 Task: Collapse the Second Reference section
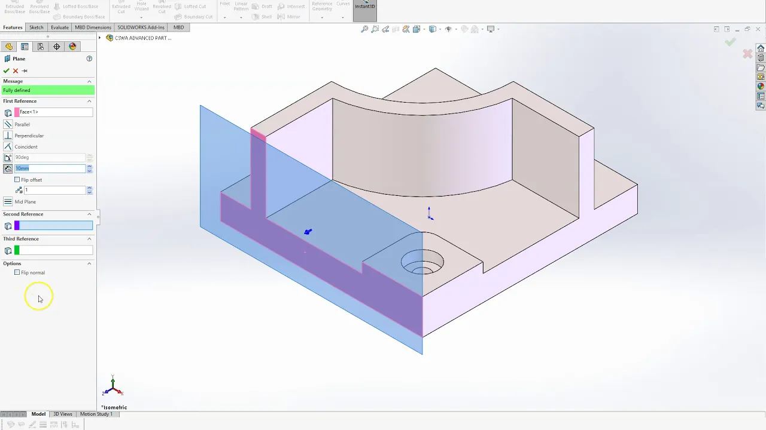coord(89,214)
